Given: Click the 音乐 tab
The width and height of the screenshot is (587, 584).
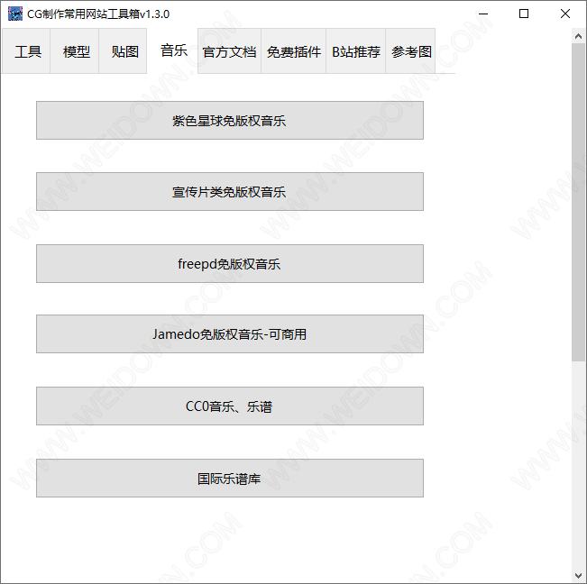Looking at the screenshot, I should pos(172,50).
